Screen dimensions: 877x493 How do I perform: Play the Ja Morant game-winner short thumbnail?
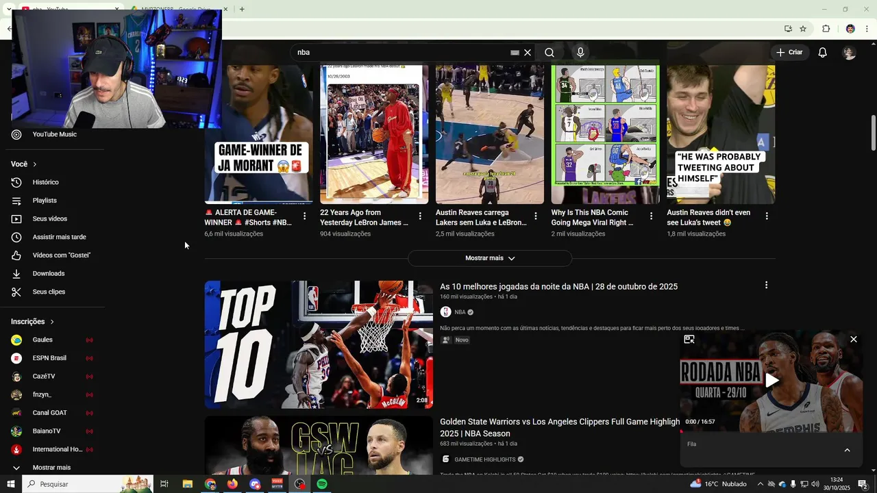258,135
